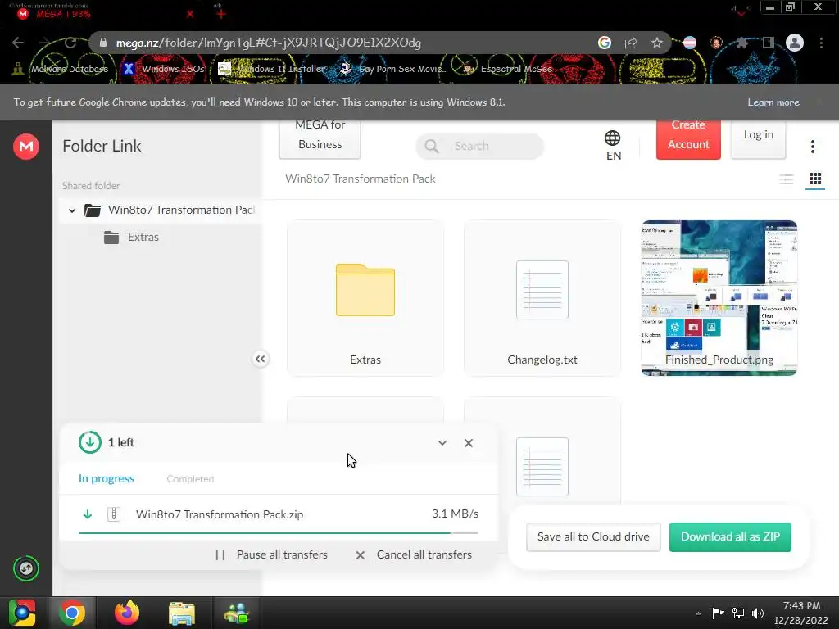Click the network tray icon

point(738,613)
